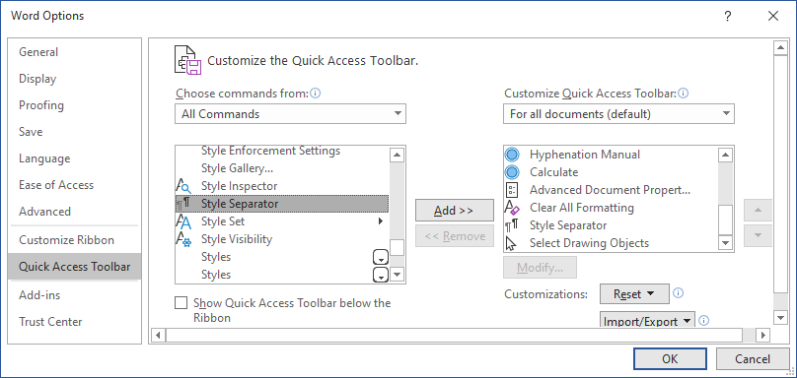
Task: Click the Cancel button
Action: point(753,358)
